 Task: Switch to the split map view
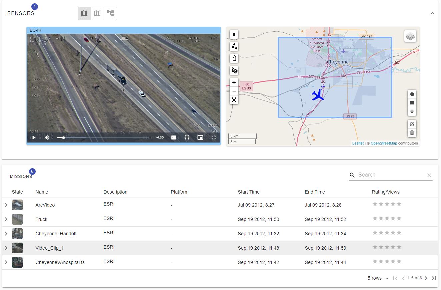click(97, 13)
